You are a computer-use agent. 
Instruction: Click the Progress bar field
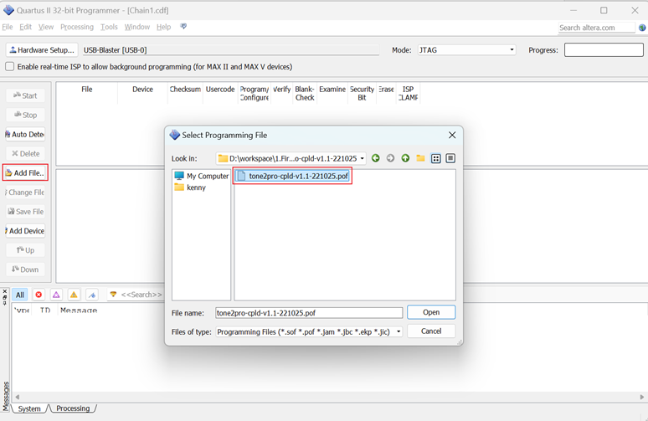click(604, 50)
